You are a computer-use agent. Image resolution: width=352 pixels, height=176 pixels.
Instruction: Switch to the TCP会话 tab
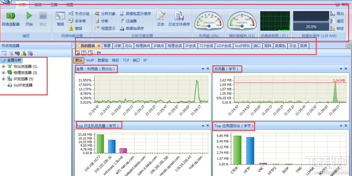point(206,46)
